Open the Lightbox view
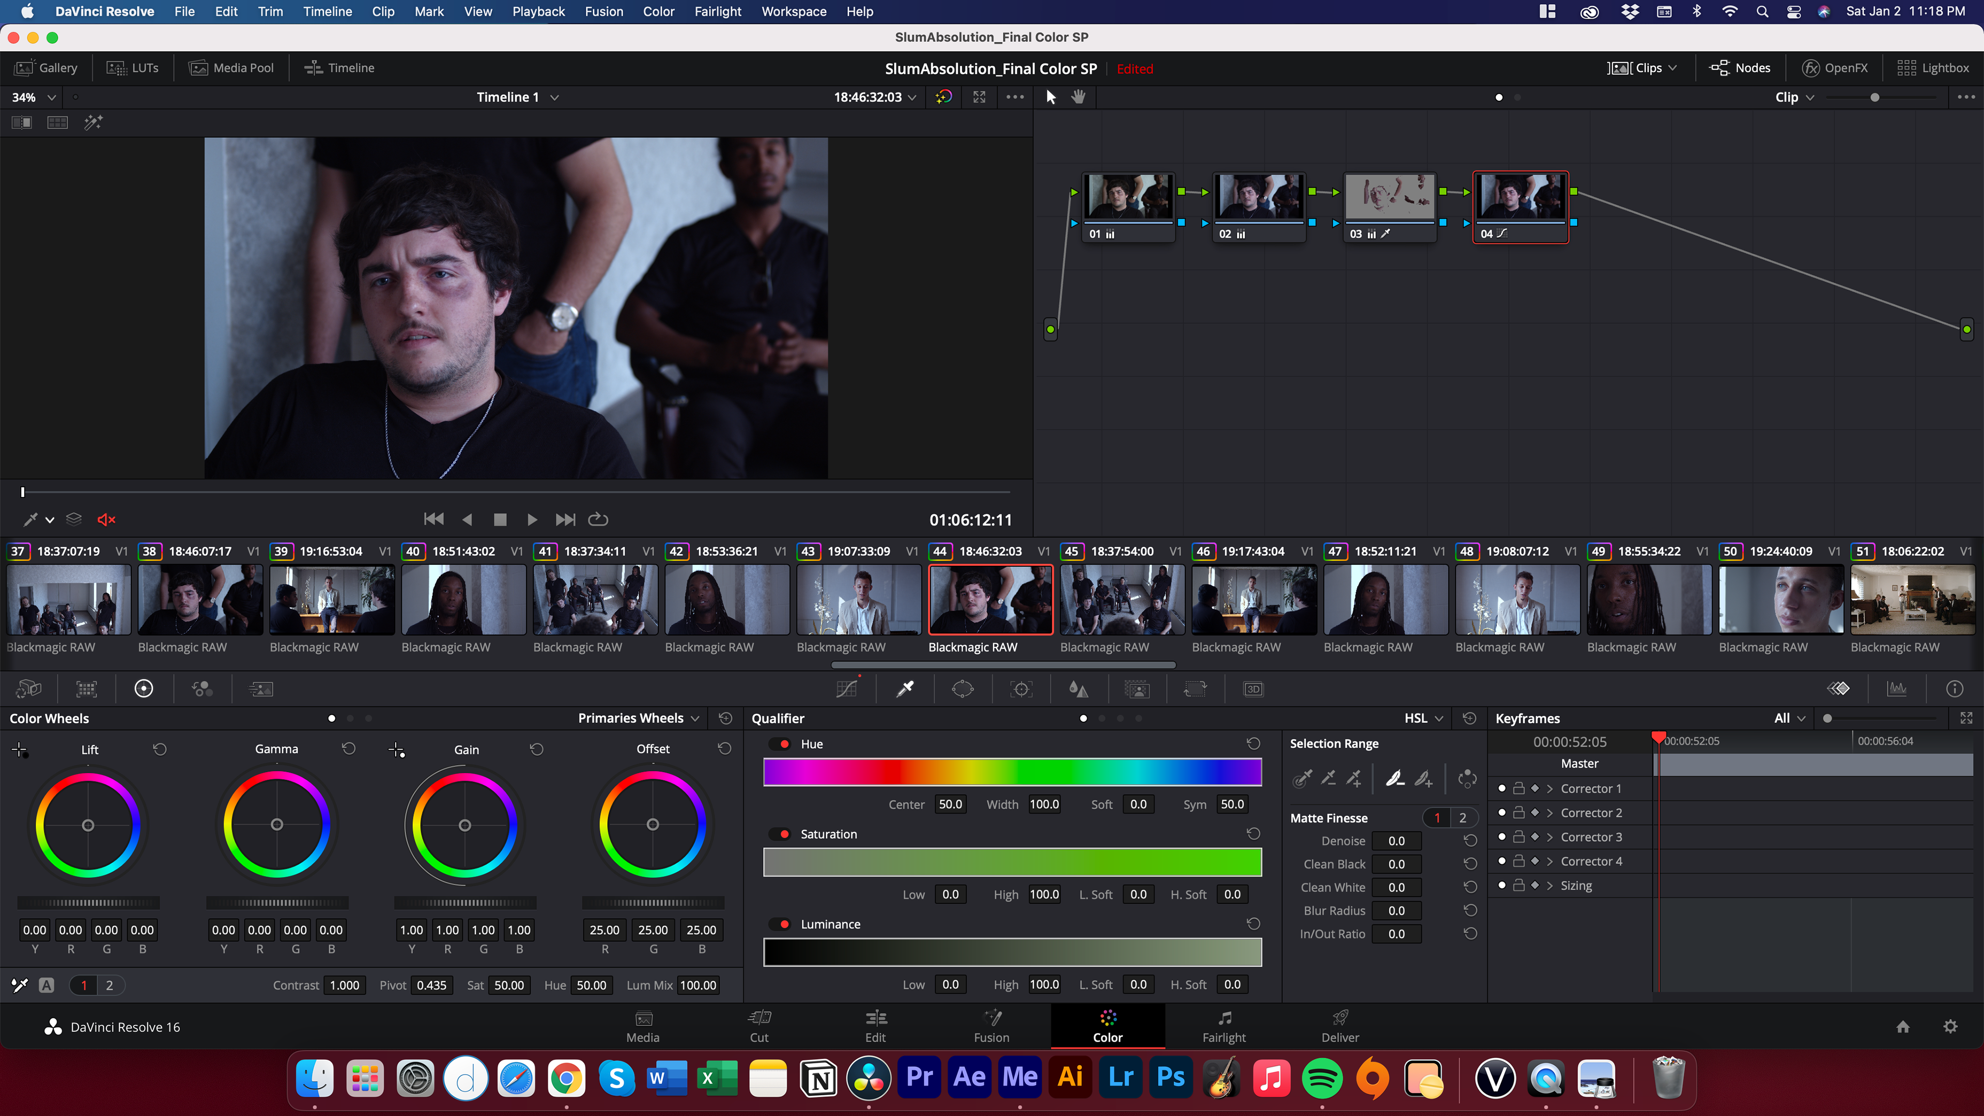Image resolution: width=1984 pixels, height=1116 pixels. click(x=1933, y=68)
